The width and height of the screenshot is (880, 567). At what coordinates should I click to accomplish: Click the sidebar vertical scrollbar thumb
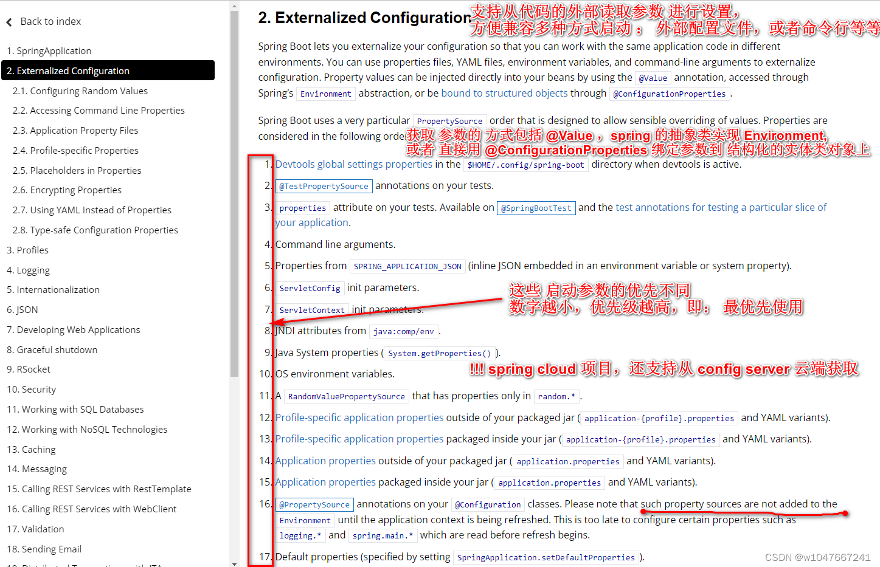point(235,194)
